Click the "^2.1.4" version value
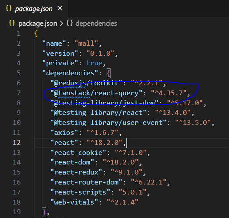The image size is (229, 218). tap(122, 202)
